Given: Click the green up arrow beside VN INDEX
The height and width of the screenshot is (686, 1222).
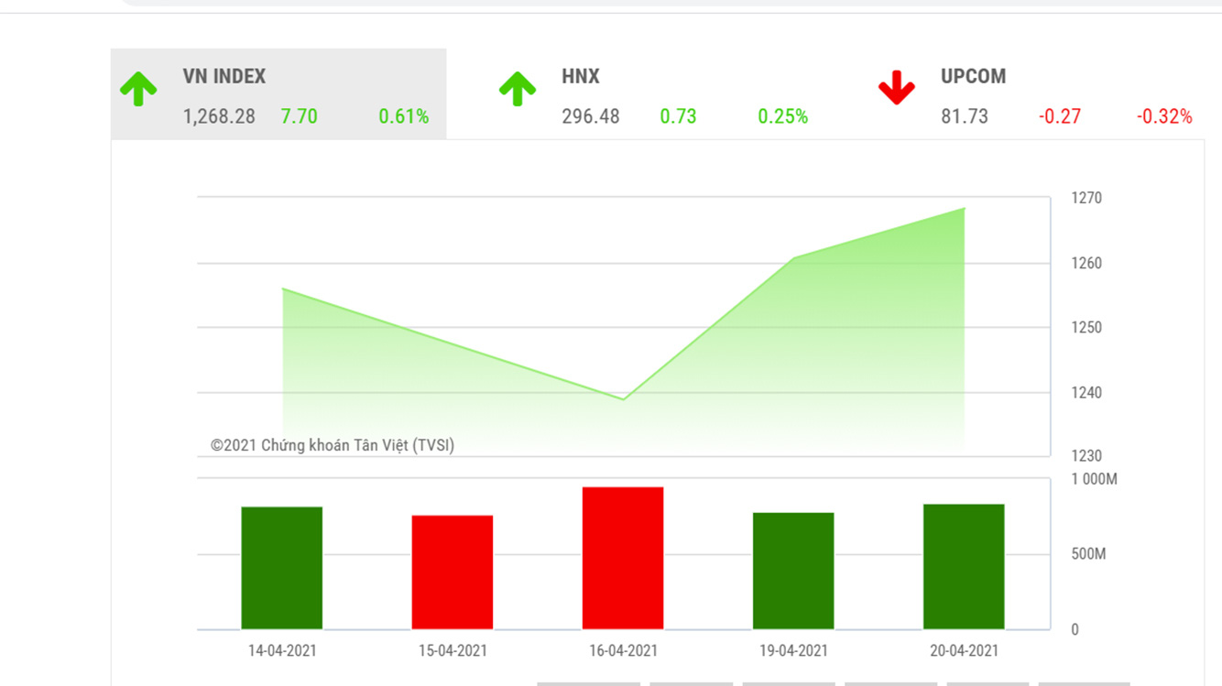Looking at the screenshot, I should coord(138,89).
